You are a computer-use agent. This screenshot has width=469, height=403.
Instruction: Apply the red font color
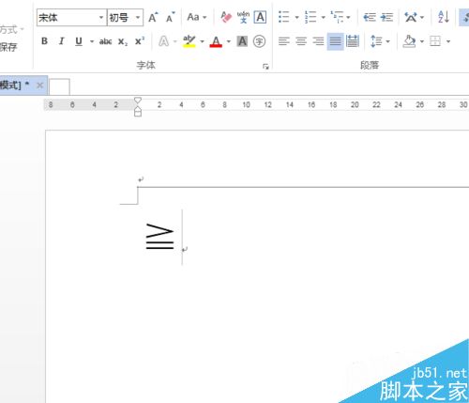tap(216, 41)
